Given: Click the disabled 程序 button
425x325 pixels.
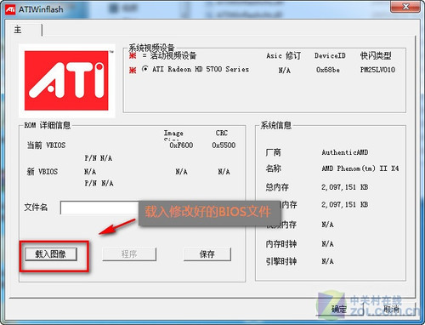Looking at the screenshot, I should tap(129, 254).
